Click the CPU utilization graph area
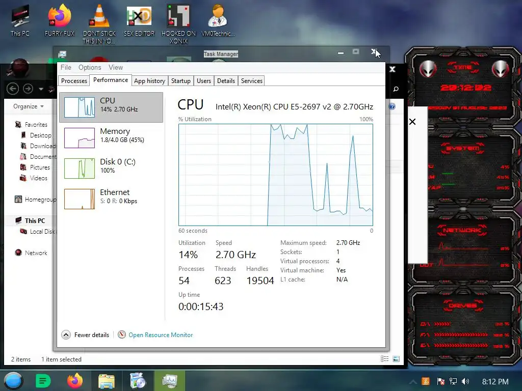This screenshot has height=391, width=522. click(276, 175)
